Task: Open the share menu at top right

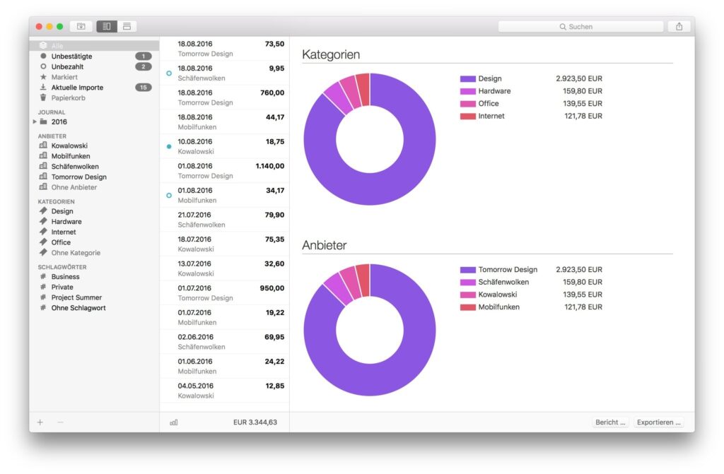Action: click(679, 25)
